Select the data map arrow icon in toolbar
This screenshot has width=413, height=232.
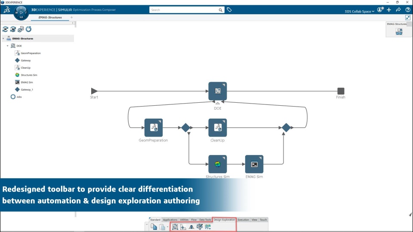point(208,227)
